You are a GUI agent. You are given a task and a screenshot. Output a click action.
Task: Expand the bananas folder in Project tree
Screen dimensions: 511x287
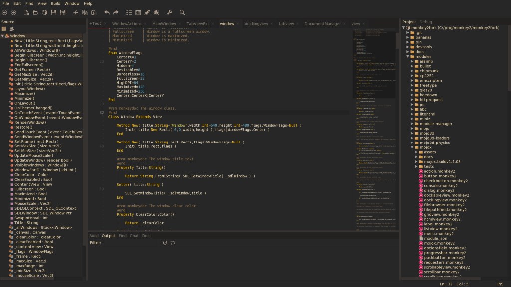pyautogui.click(x=407, y=37)
